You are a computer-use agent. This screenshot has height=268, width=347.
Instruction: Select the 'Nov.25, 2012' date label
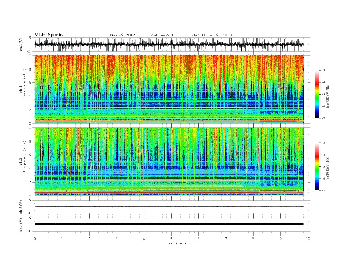click(x=122, y=35)
